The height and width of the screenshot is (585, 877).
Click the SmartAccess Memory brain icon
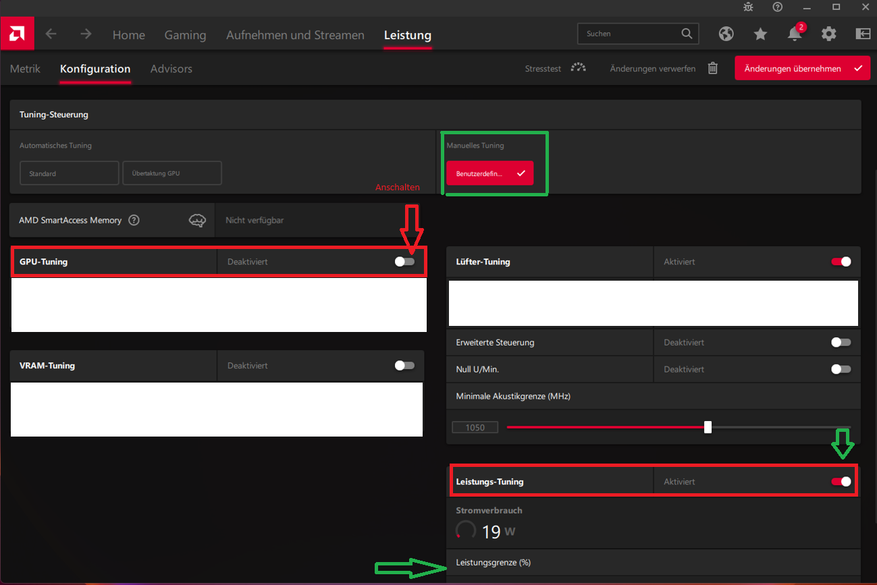coord(197,221)
